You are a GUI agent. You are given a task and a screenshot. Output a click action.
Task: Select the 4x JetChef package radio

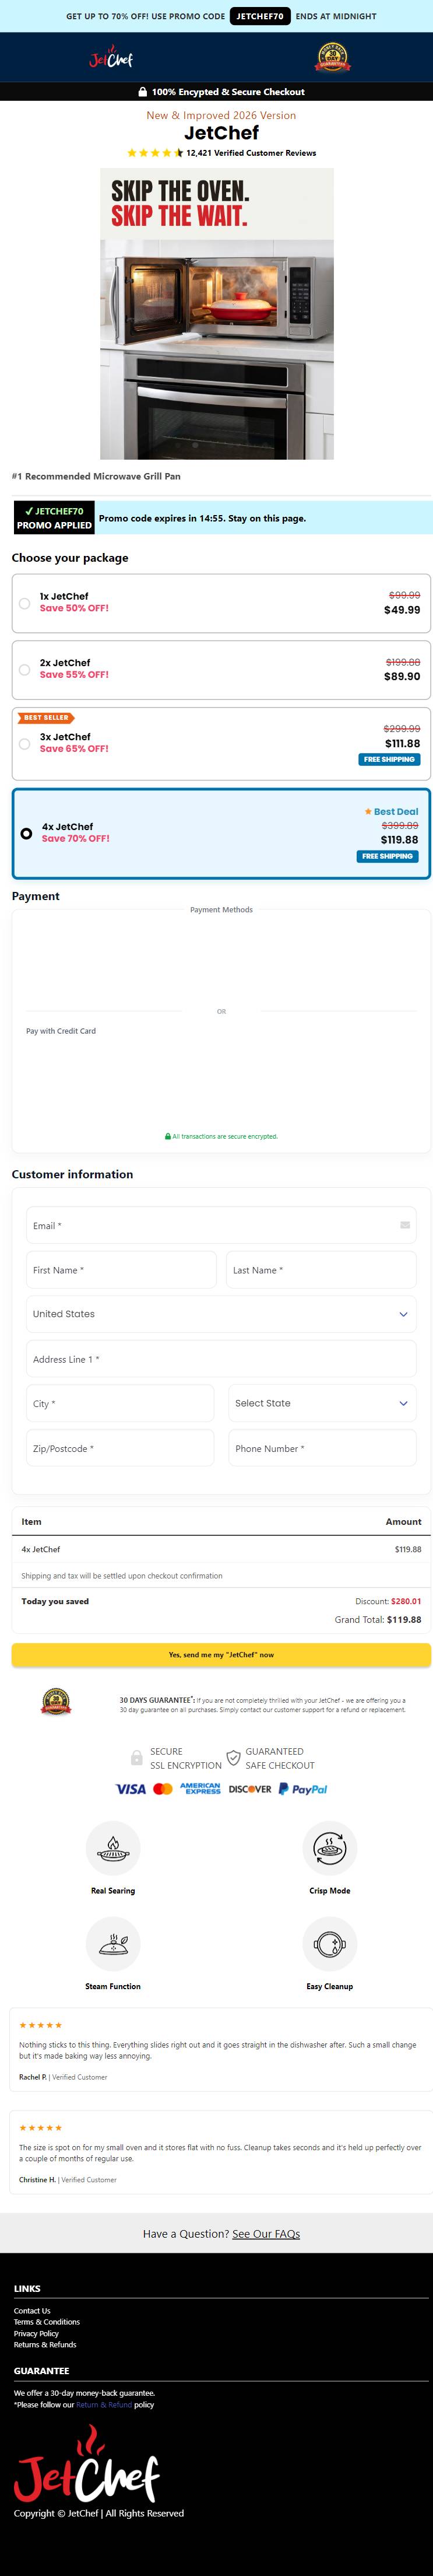tap(26, 833)
